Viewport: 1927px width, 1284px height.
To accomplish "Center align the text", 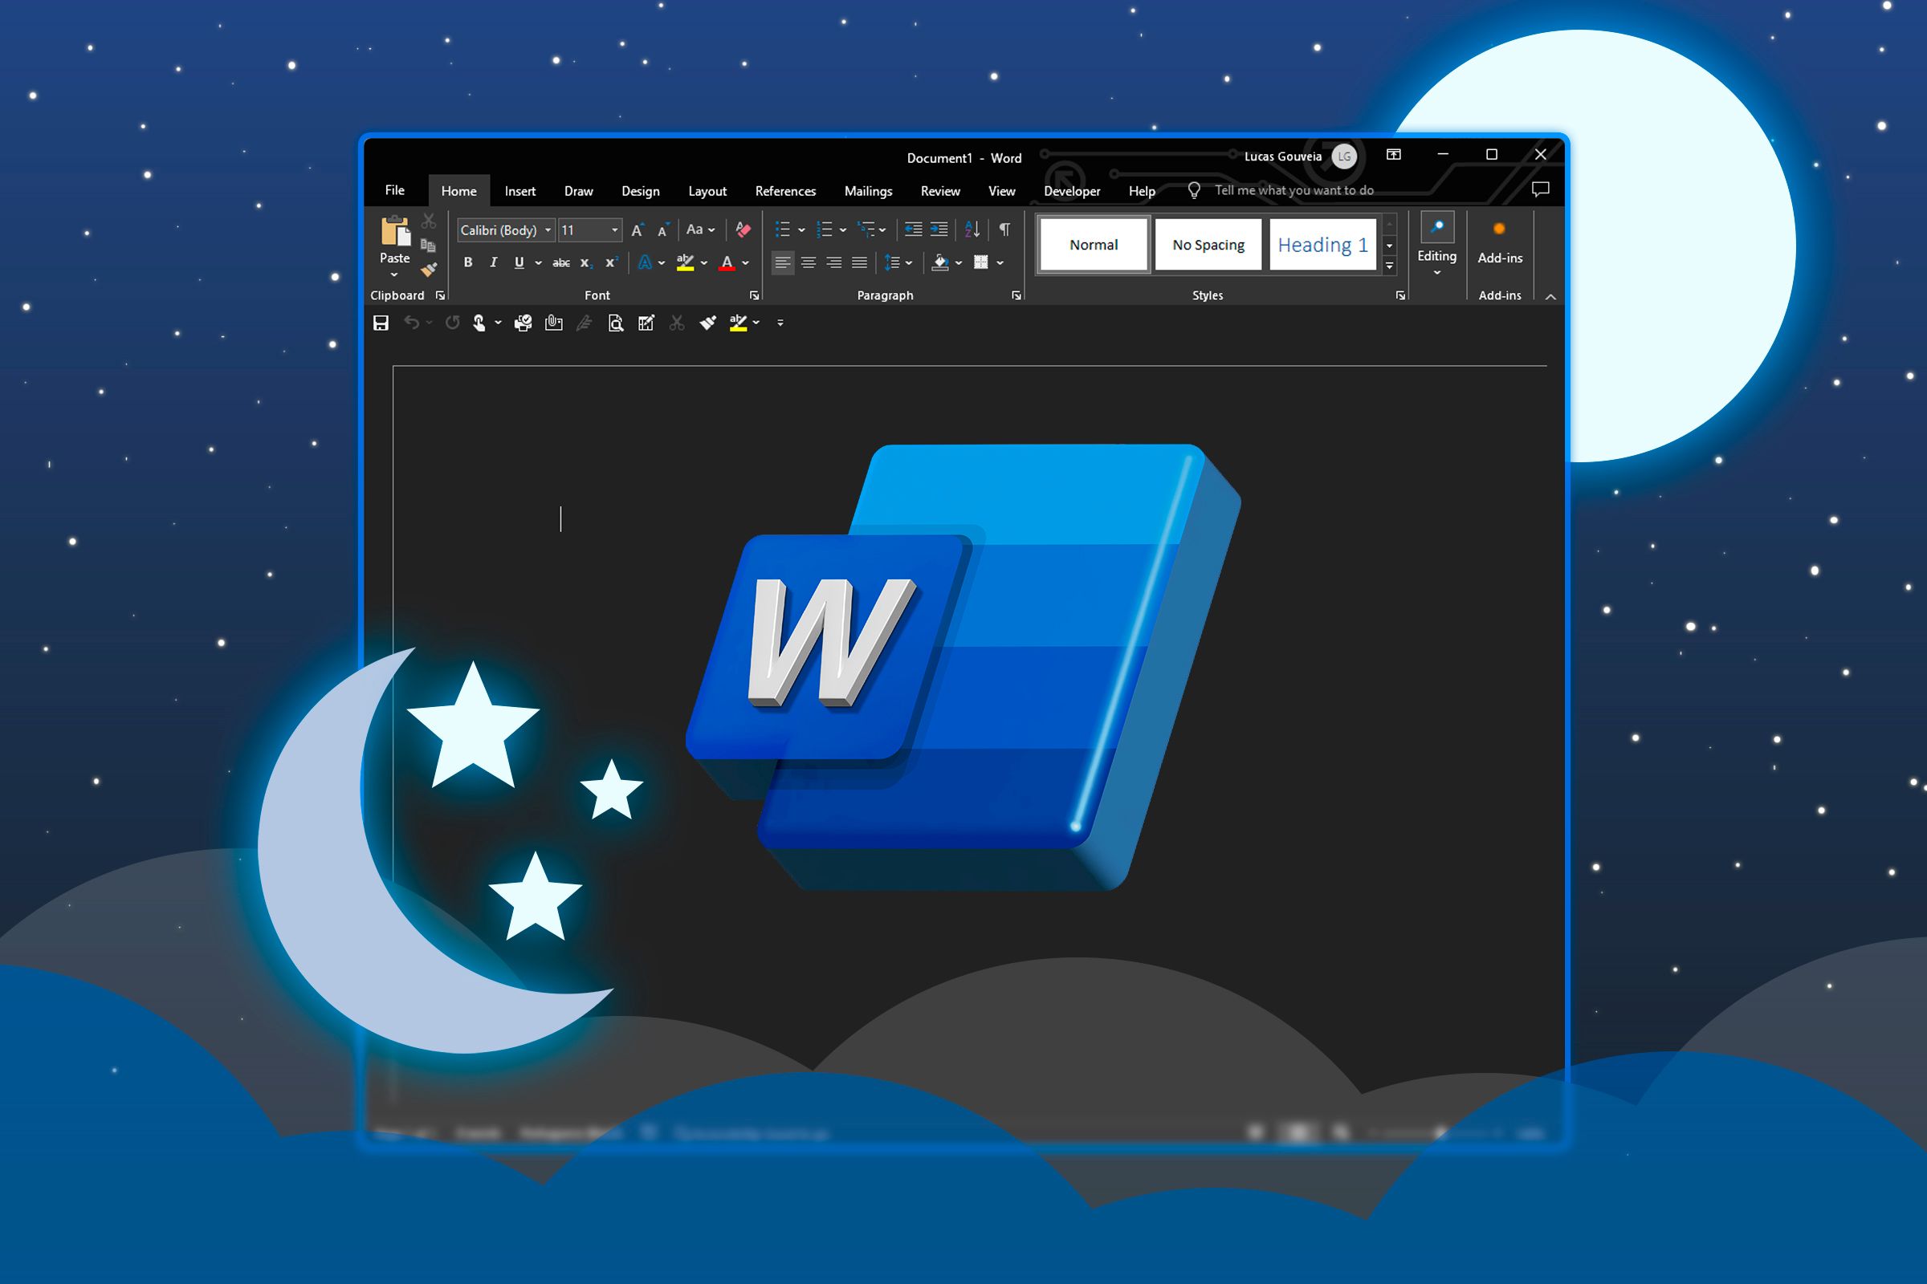I will [809, 263].
